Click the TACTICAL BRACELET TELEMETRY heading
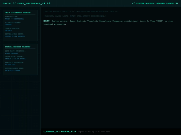Image resolution: width=181 pixels, height=135 pixels. coord(17,47)
